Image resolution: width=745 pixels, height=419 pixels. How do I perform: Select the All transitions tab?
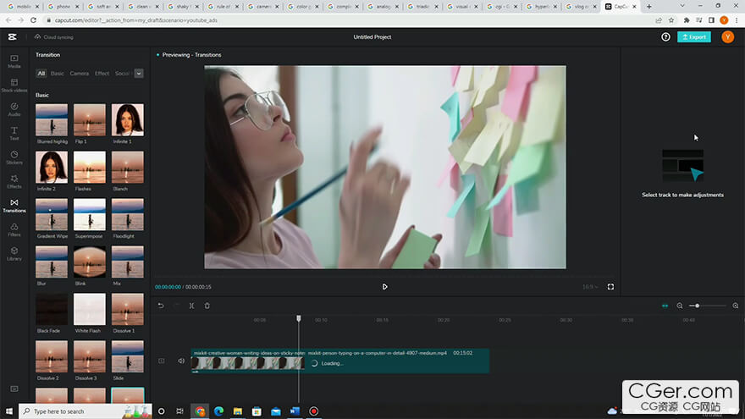coord(41,74)
